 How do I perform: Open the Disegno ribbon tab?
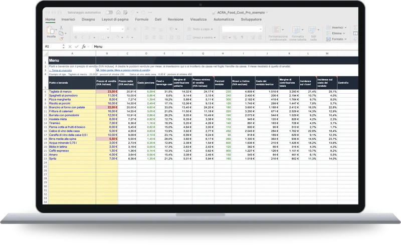(88, 19)
